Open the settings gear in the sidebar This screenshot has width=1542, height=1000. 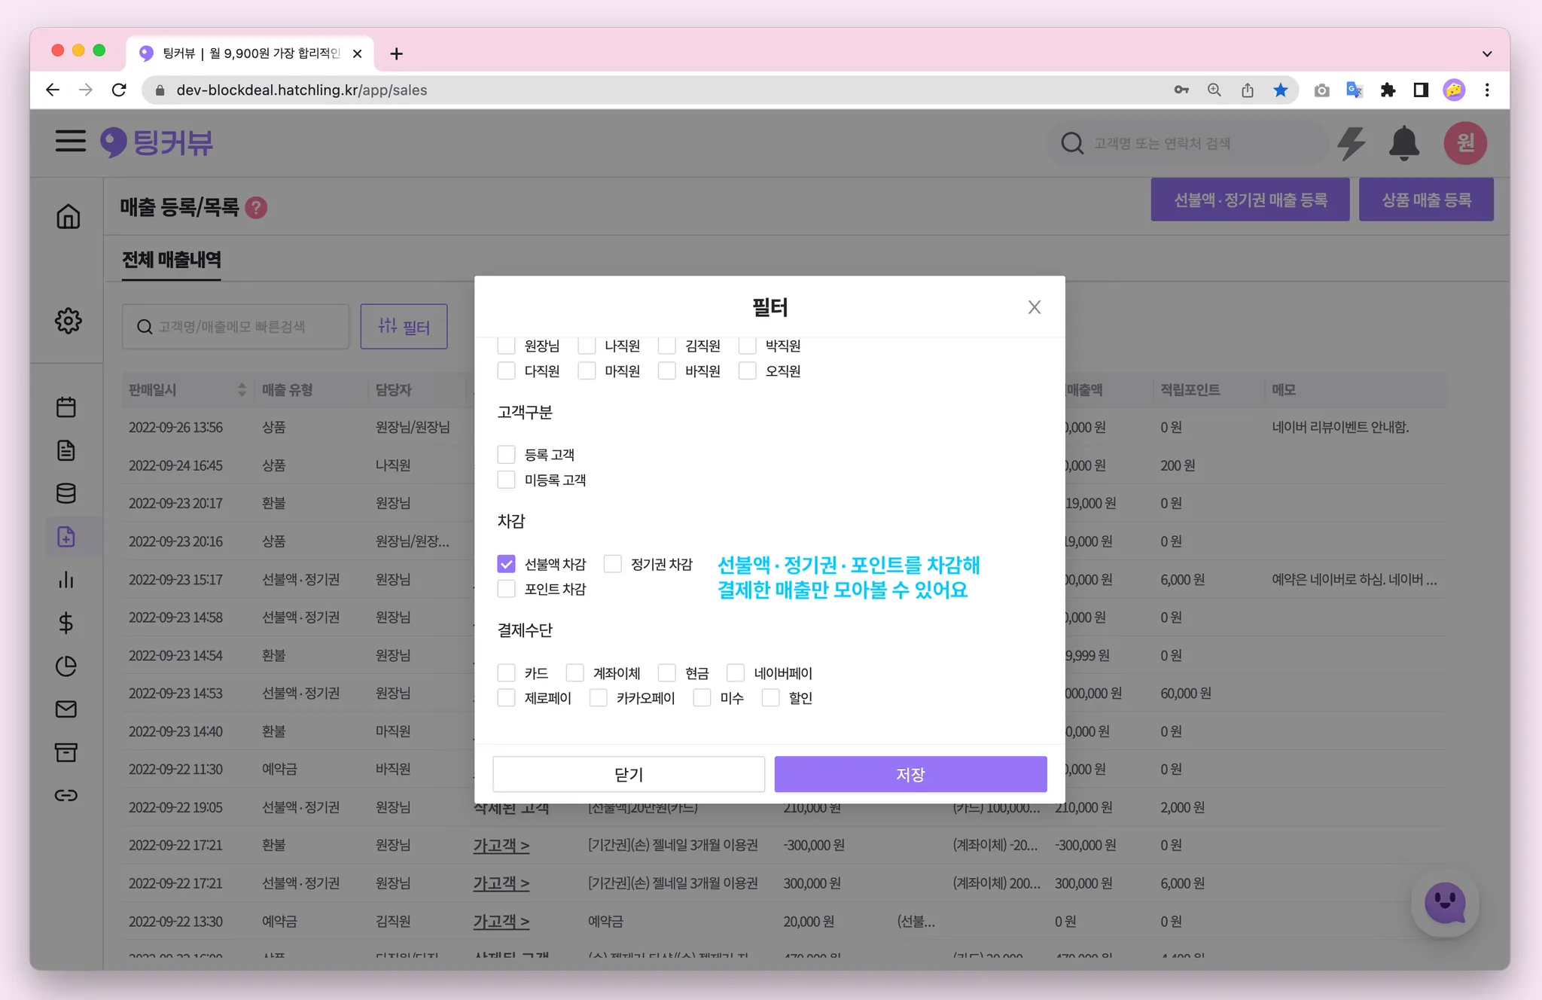coord(68,321)
